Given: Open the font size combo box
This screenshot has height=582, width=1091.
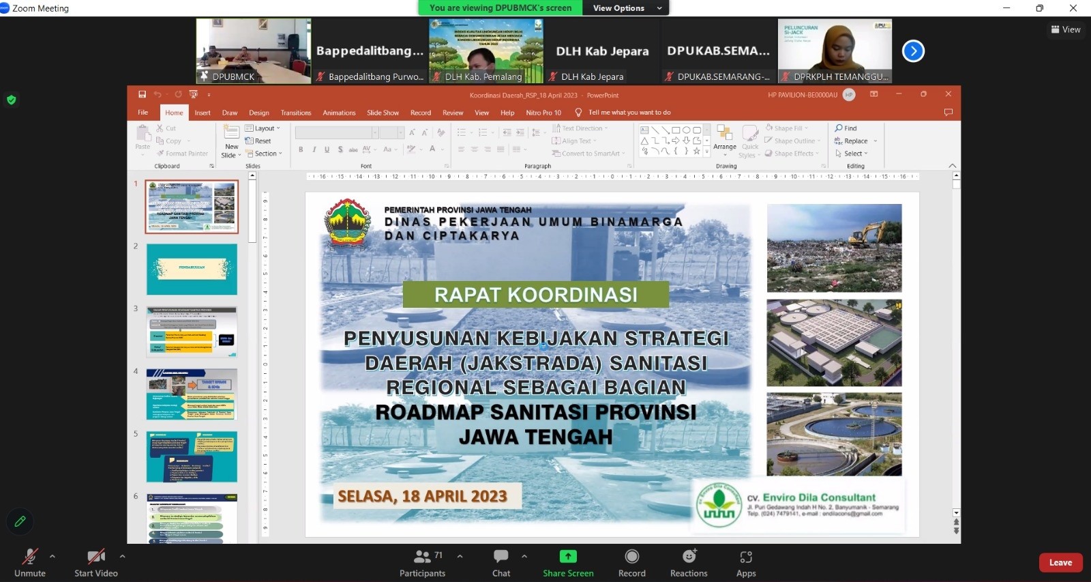Looking at the screenshot, I should pyautogui.click(x=391, y=132).
